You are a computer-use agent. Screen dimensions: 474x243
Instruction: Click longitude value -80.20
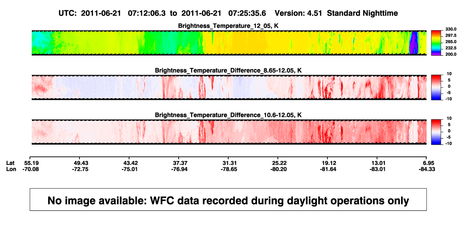[x=278, y=169]
